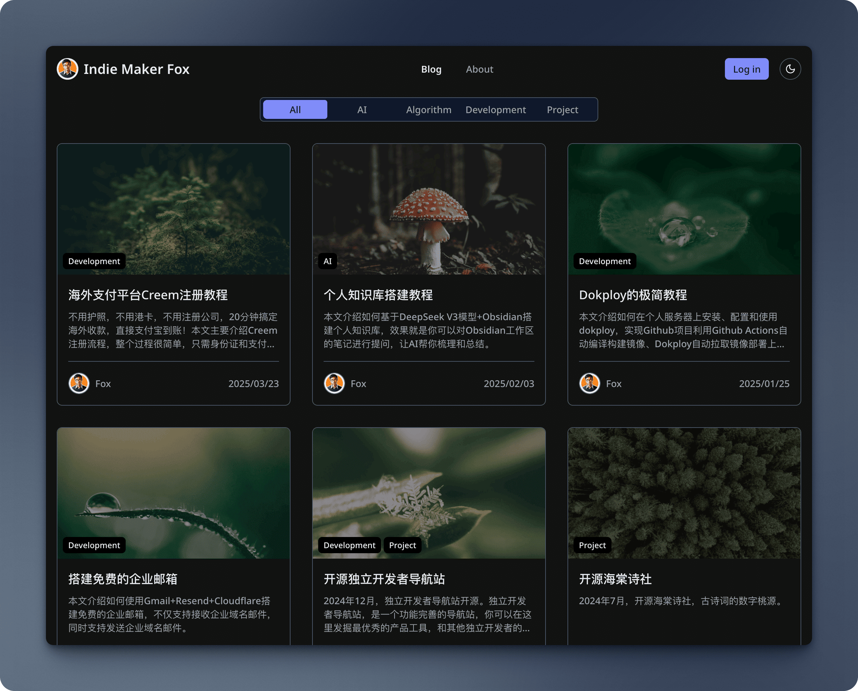Screen dimensions: 858x691
Task: Click AI tag on mushroom image
Action: (327, 261)
